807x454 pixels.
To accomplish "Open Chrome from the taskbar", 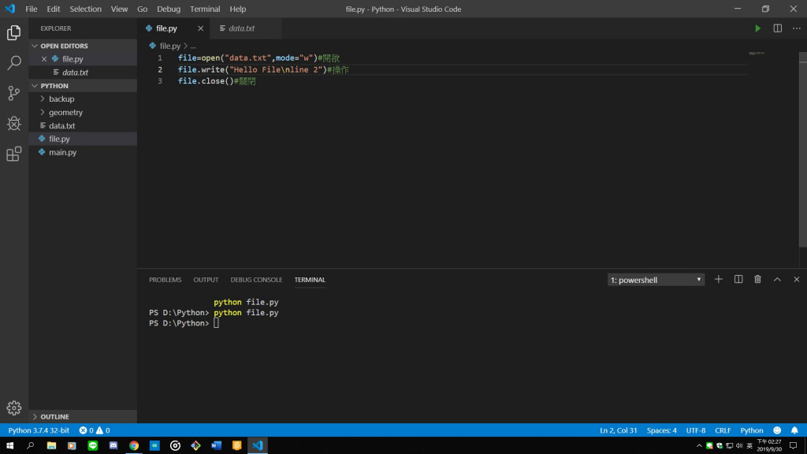I will [x=134, y=446].
